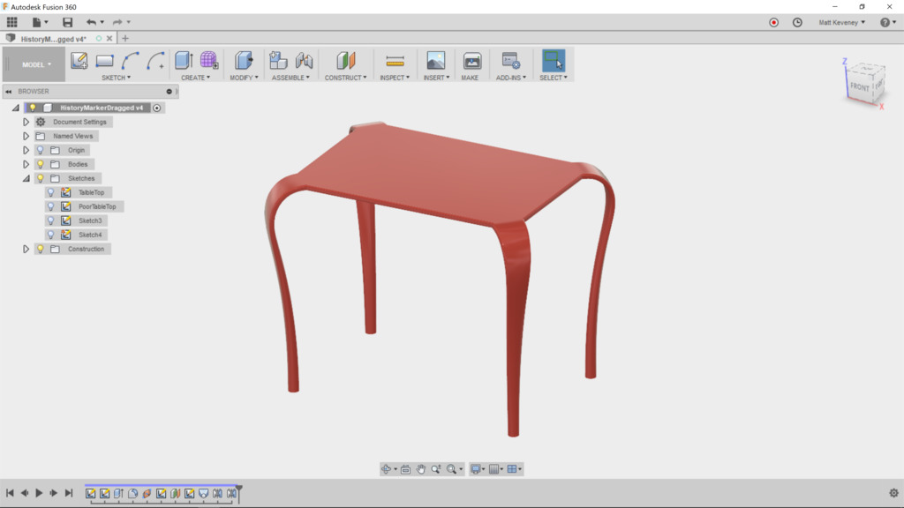Click the FRONT face of the ViewCube
The image size is (904, 508).
(x=858, y=86)
